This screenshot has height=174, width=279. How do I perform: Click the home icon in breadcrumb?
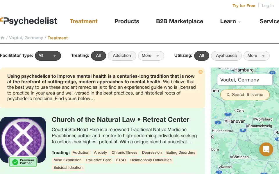[2, 38]
